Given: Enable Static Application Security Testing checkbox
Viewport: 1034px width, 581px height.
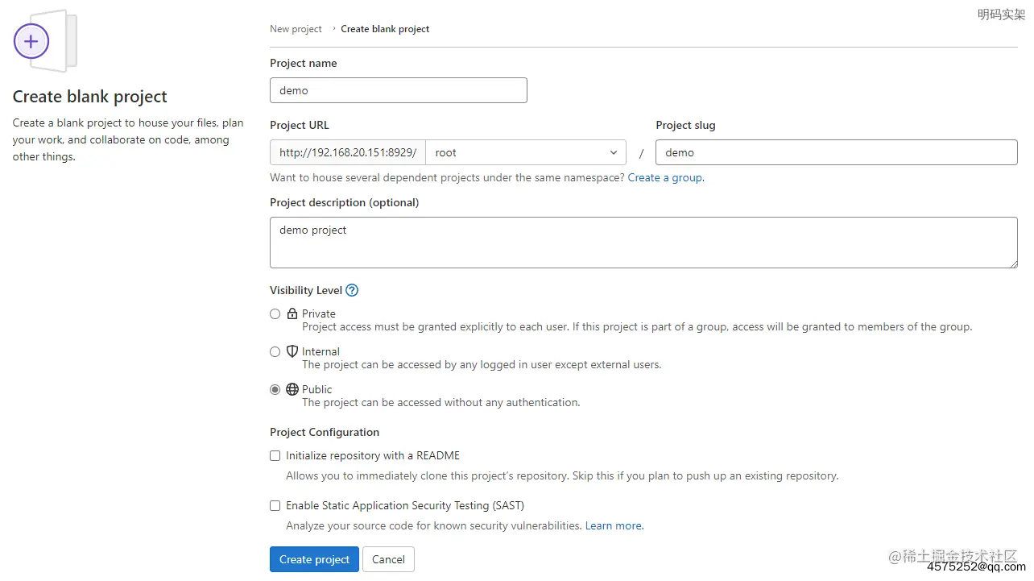Looking at the screenshot, I should click(275, 506).
